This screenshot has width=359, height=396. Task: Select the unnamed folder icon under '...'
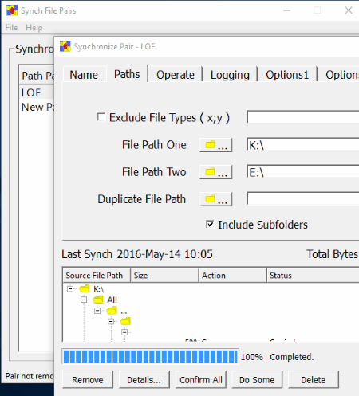(125, 321)
